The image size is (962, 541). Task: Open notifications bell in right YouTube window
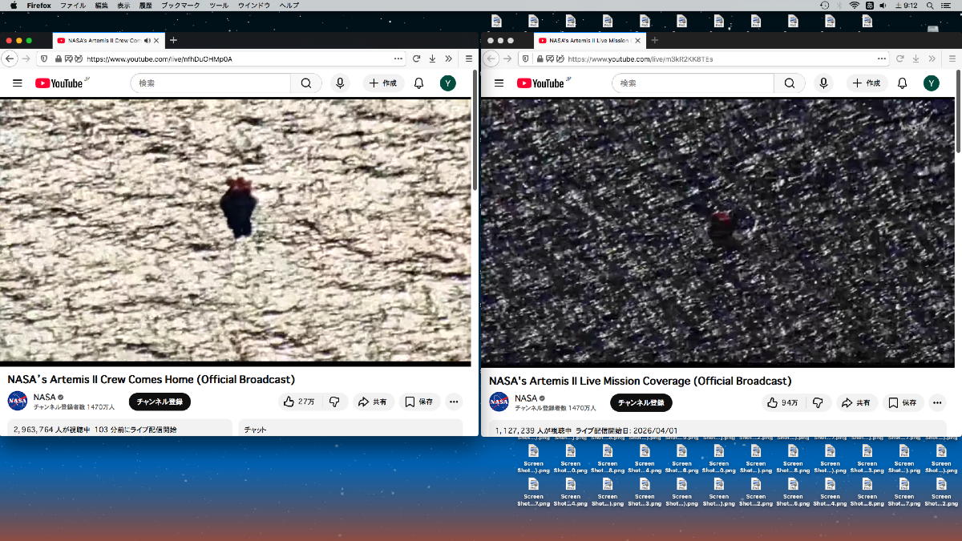[x=902, y=83]
